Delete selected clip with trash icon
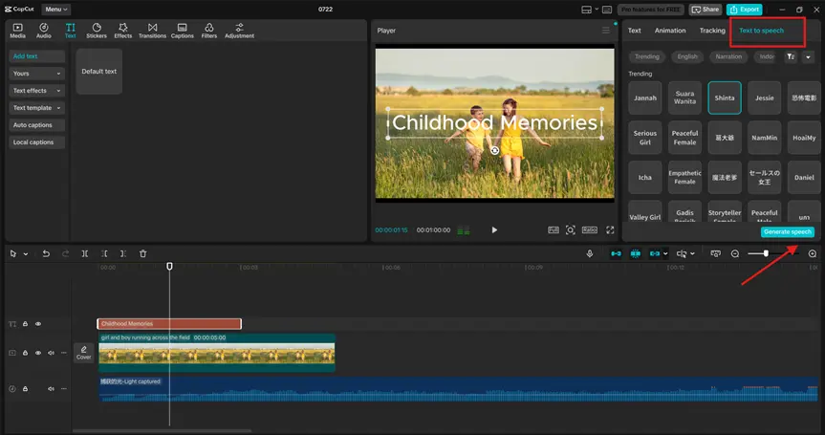The image size is (825, 435). (x=142, y=253)
